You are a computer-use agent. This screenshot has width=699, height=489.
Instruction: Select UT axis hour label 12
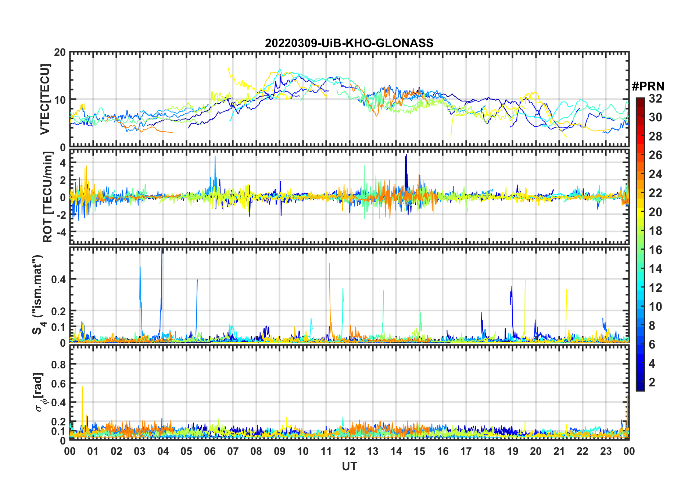pos(349,451)
